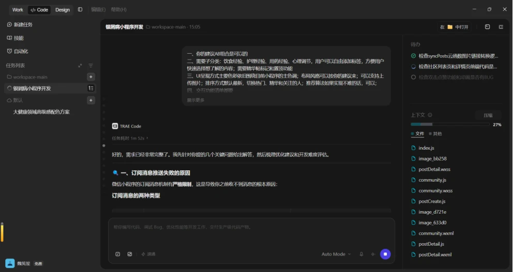513x272 pixels.
Task: Switch to the Work tab
Action: pos(18,10)
